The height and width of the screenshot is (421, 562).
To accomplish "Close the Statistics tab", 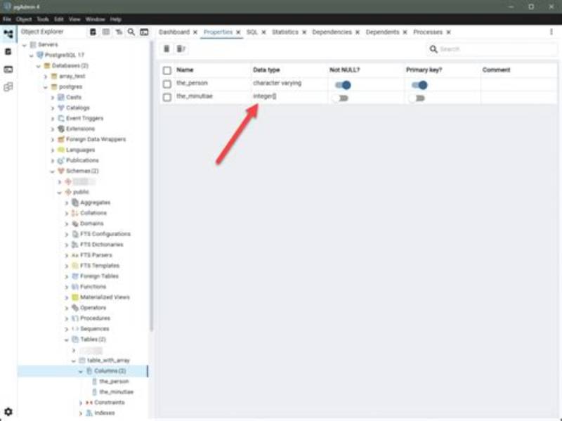I will (x=304, y=32).
